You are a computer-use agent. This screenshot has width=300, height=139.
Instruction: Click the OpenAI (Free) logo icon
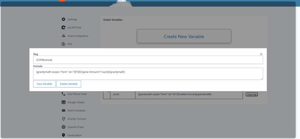[x=63, y=127]
